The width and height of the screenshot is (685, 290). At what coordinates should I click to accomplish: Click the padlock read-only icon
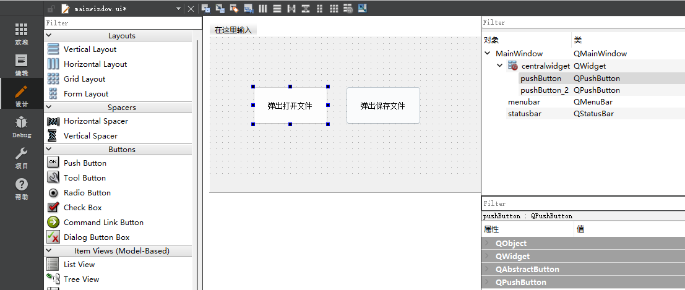click(x=51, y=9)
